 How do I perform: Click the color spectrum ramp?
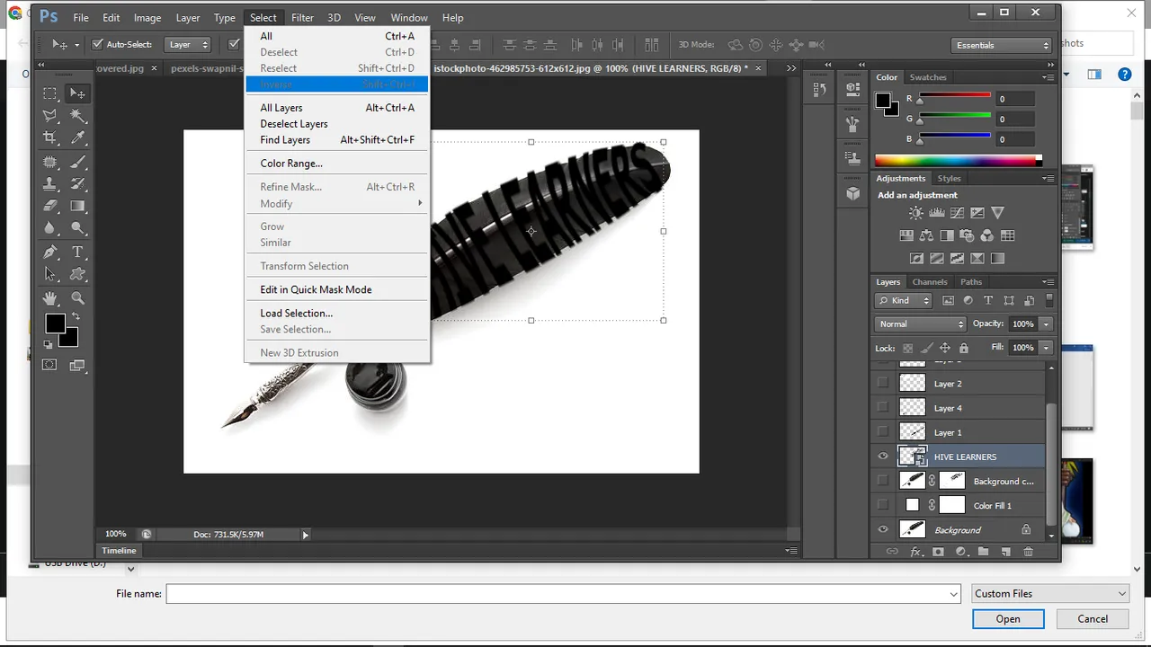click(959, 160)
